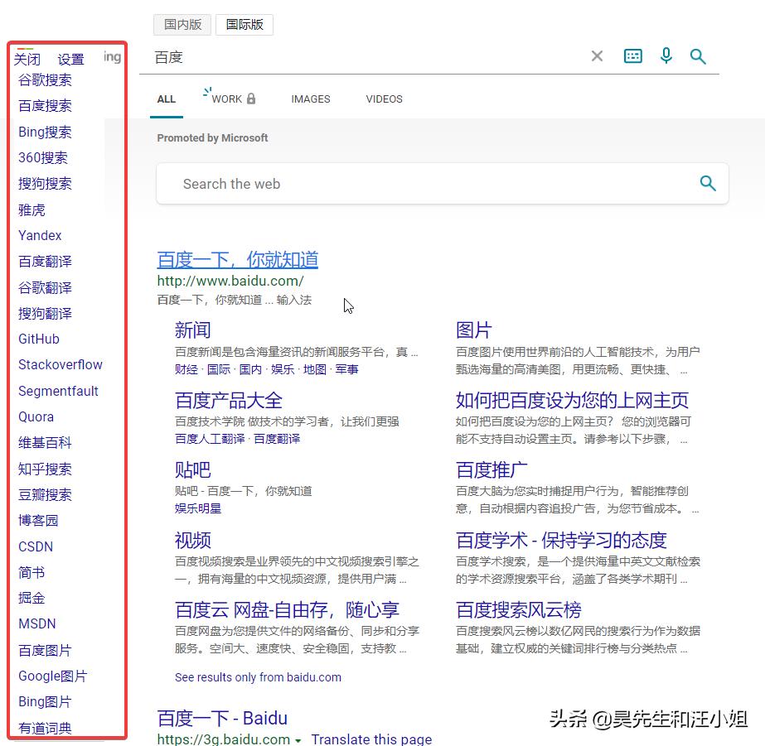Image resolution: width=765 pixels, height=746 pixels.
Task: Select Stackoverflow from the sidebar
Action: [61, 364]
